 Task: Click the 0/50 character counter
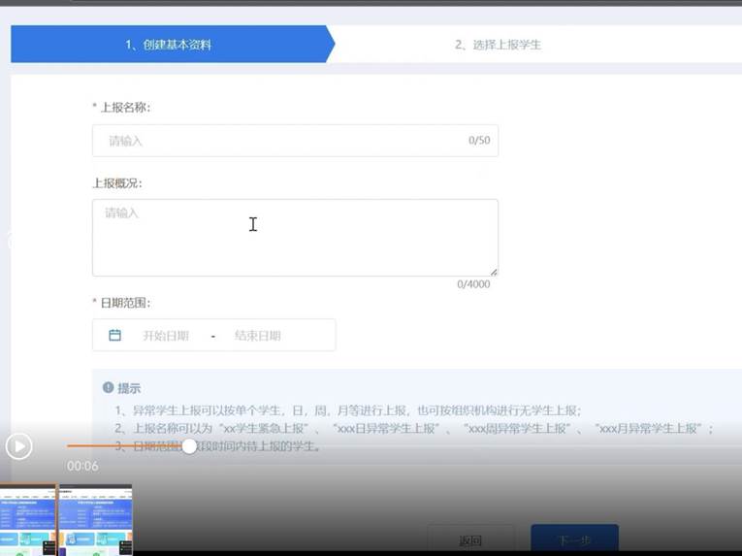[479, 141]
